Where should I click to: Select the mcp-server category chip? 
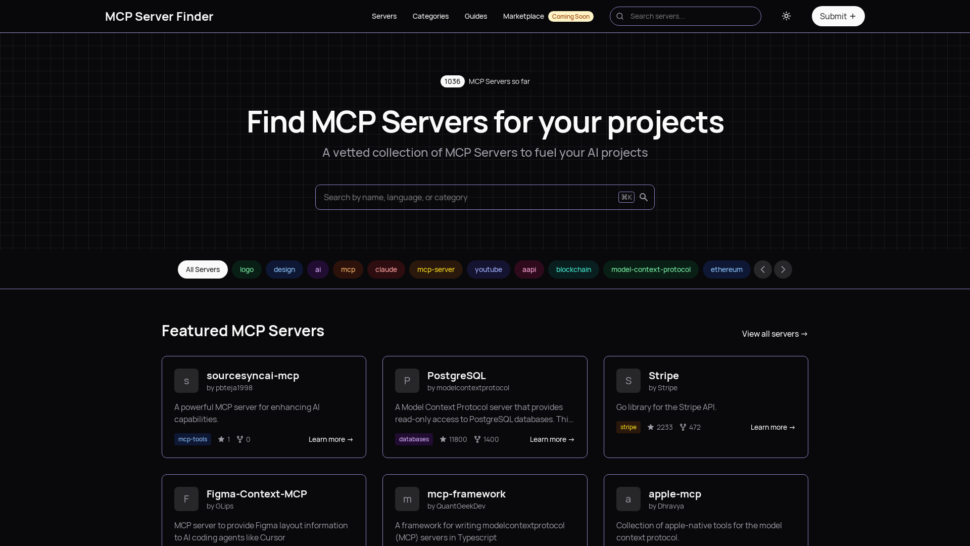click(x=436, y=269)
